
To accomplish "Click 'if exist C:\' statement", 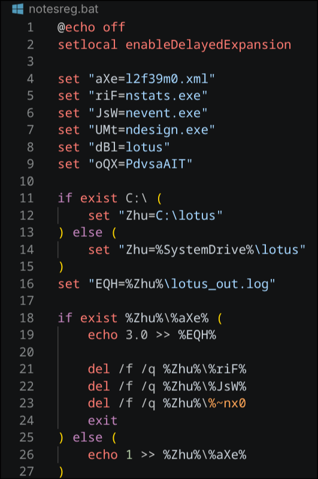I will (102, 198).
